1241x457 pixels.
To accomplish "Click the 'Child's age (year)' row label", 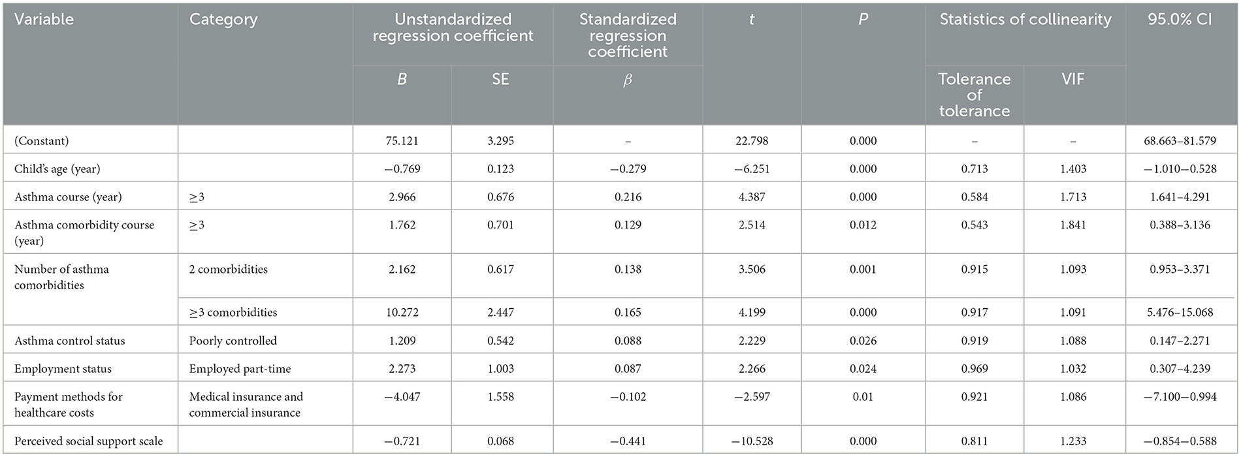I will tap(57, 168).
